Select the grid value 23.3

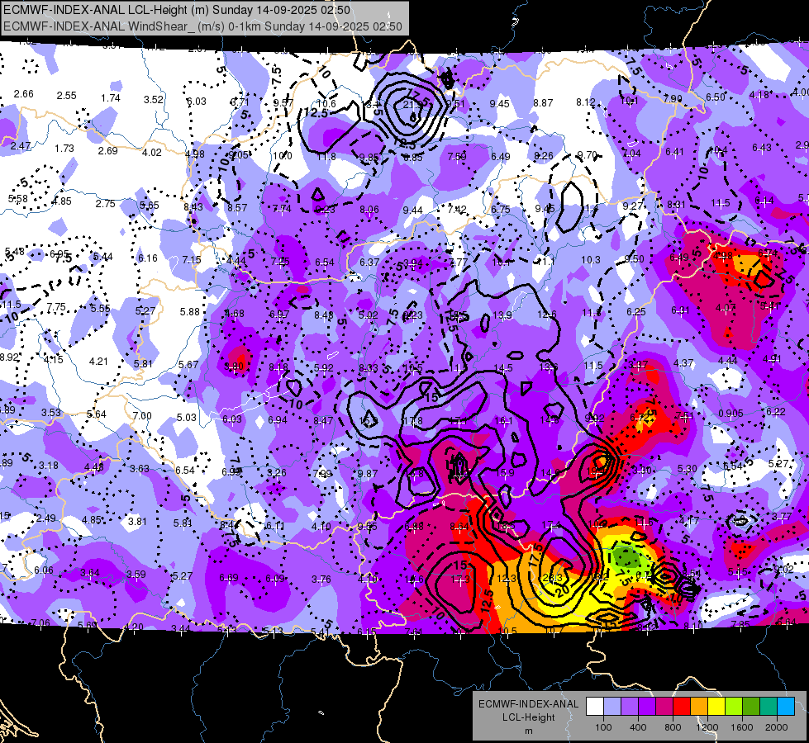552,578
